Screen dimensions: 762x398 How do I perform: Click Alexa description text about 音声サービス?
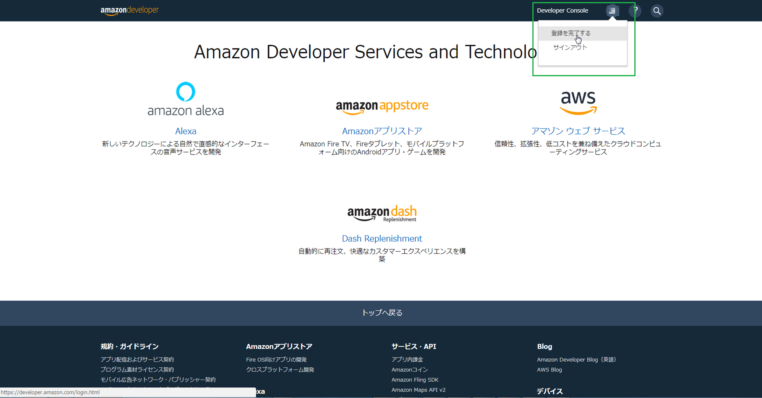[x=186, y=148]
